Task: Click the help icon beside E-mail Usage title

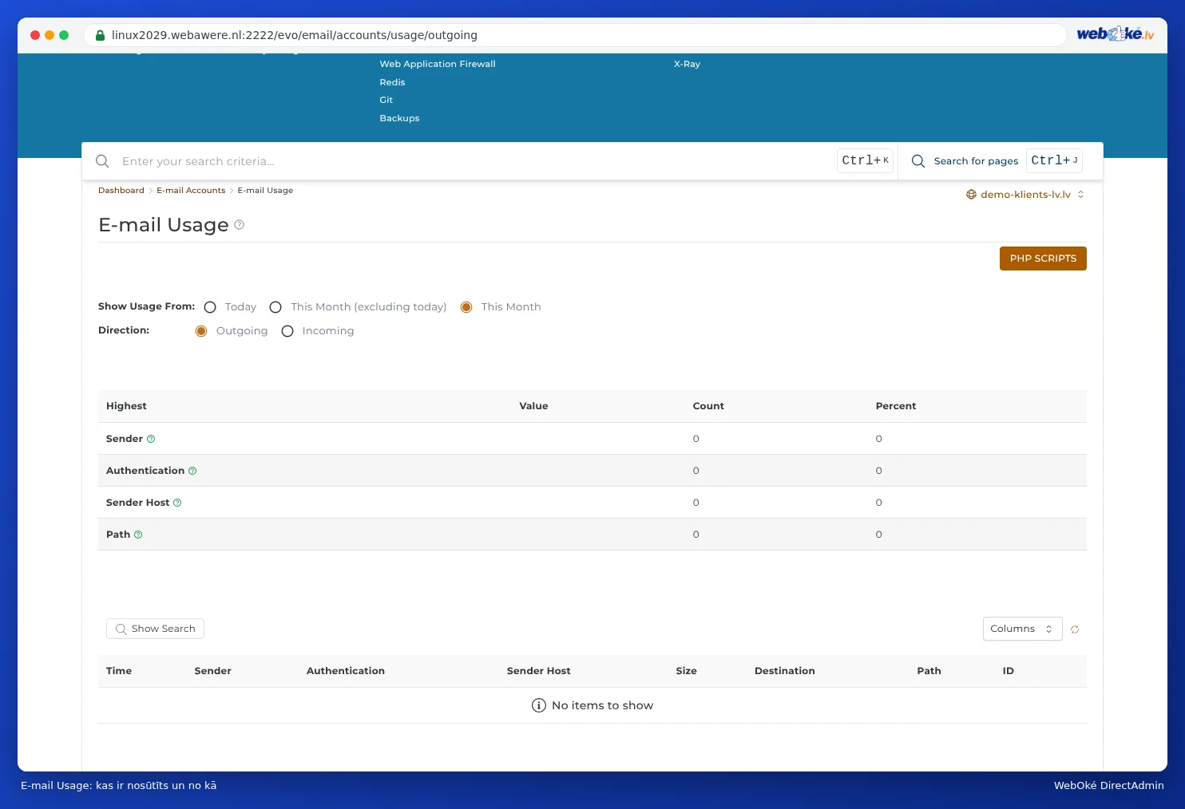Action: pos(239,225)
